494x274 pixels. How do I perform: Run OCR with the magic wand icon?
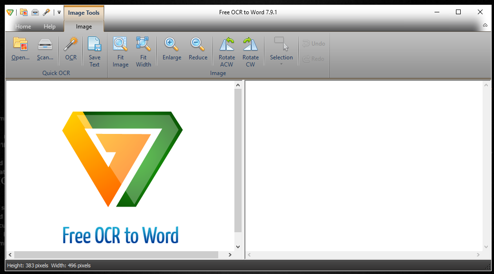pos(71,49)
